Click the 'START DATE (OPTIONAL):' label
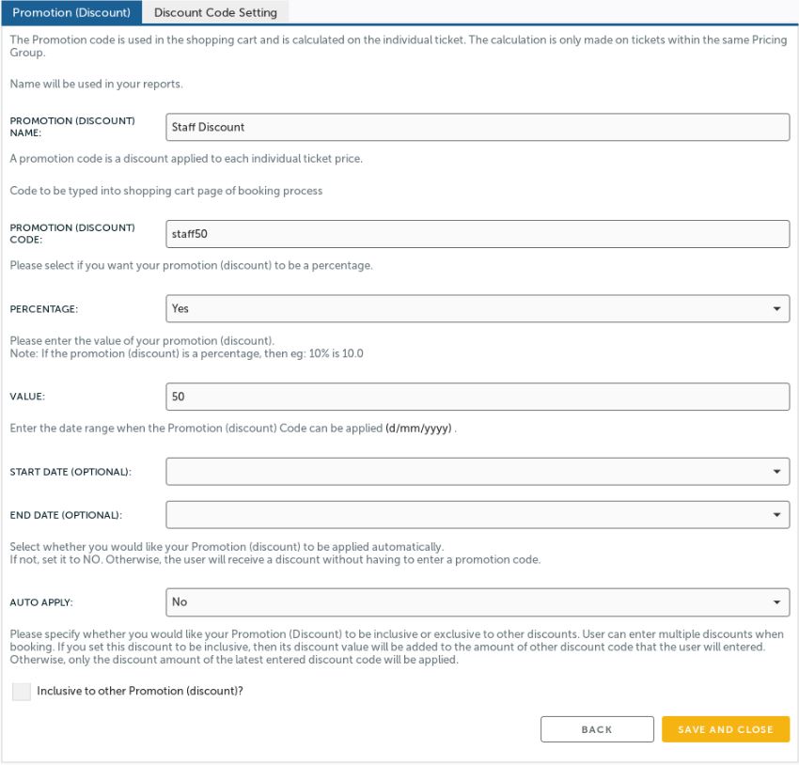The height and width of the screenshot is (765, 799). tap(70, 472)
